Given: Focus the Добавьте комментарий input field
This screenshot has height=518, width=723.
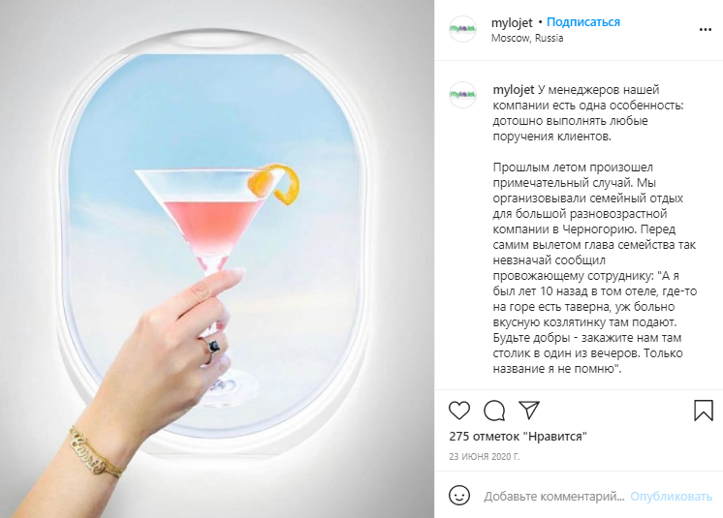Looking at the screenshot, I should pos(554,497).
